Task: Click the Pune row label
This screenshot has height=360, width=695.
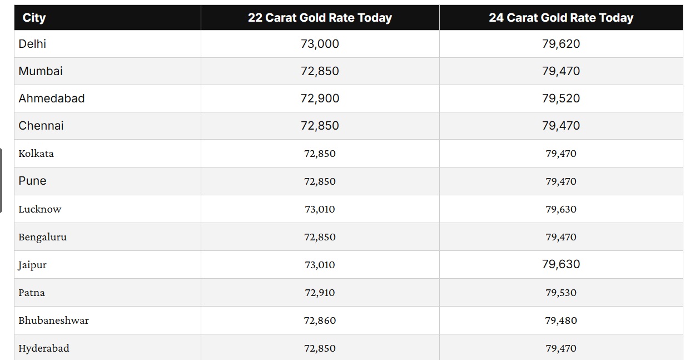Action: (x=32, y=181)
